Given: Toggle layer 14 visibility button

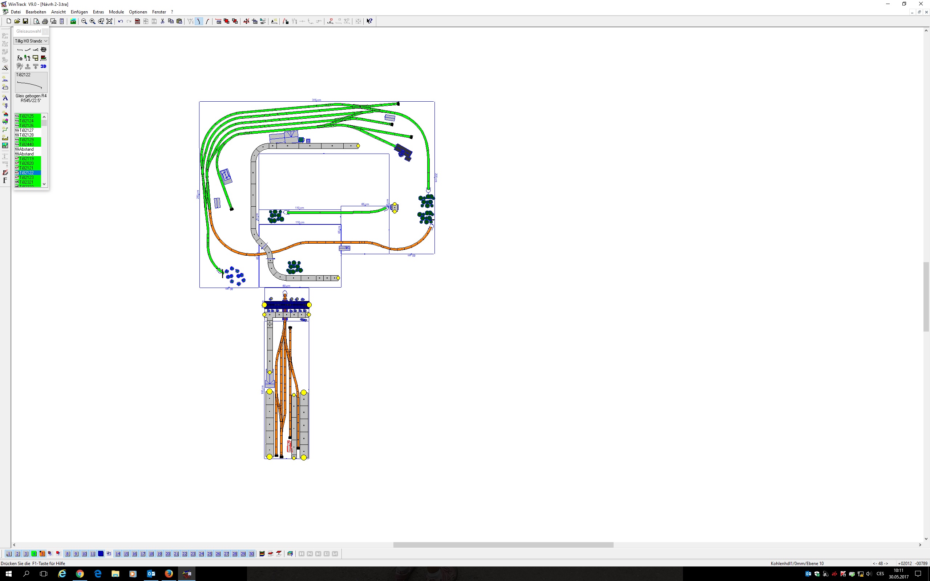Looking at the screenshot, I should (x=118, y=554).
